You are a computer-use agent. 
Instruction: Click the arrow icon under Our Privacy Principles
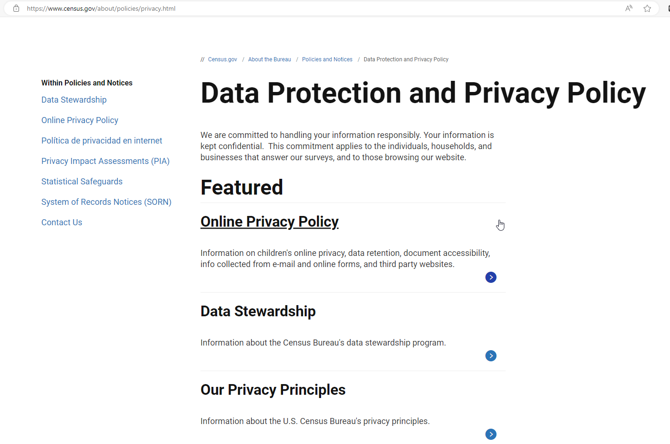490,434
